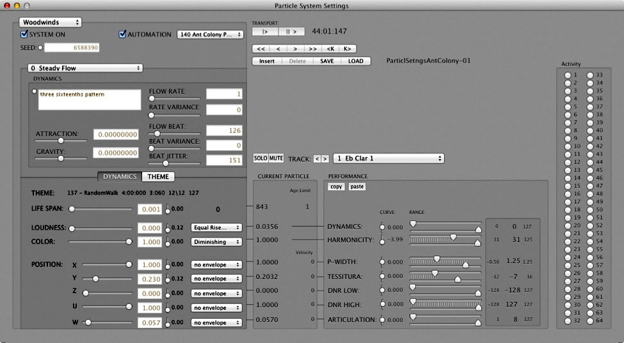Image resolution: width=624 pixels, height=343 pixels.
Task: Step back with the single < button
Action: pyautogui.click(x=278, y=49)
